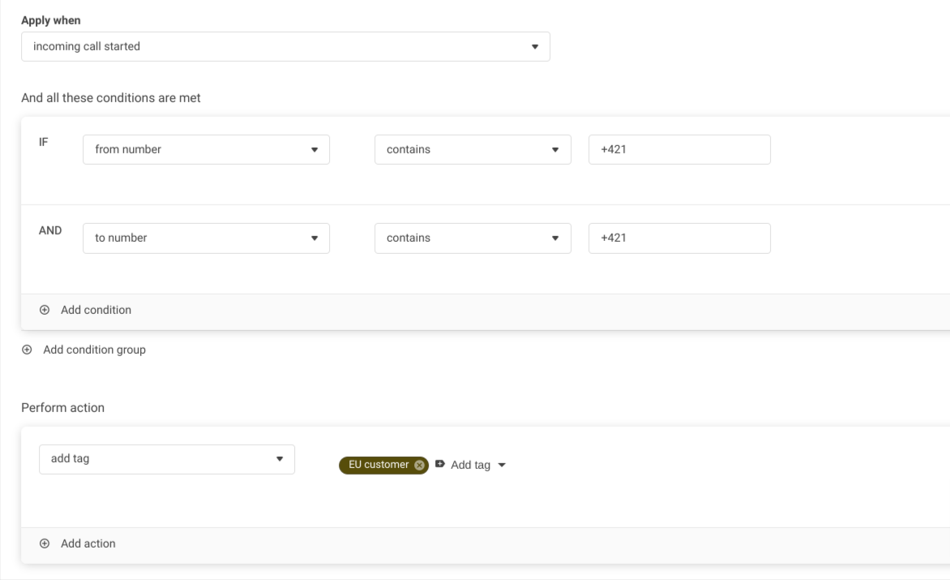950x580 pixels.
Task: Open the "incoming call started" trigger dropdown
Action: pos(276,47)
